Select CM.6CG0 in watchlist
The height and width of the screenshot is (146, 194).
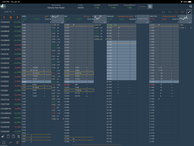tap(11, 45)
